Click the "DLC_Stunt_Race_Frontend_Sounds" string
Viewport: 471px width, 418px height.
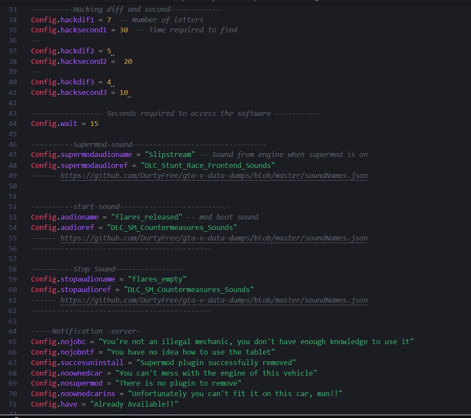(x=208, y=165)
